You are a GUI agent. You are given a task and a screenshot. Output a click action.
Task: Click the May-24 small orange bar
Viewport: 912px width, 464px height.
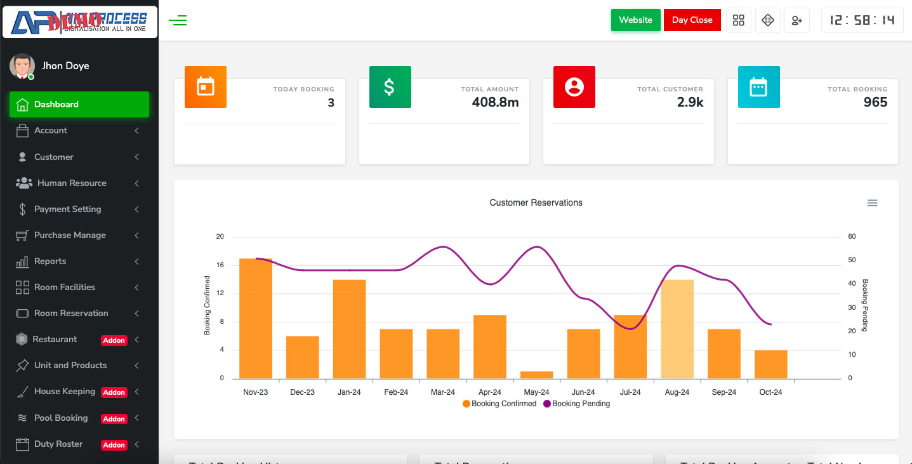click(x=537, y=375)
